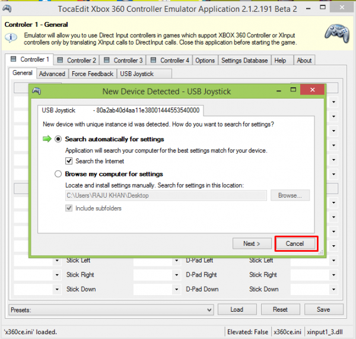Click the large gamepad image in the header
356x339 pixels.
coord(337,33)
